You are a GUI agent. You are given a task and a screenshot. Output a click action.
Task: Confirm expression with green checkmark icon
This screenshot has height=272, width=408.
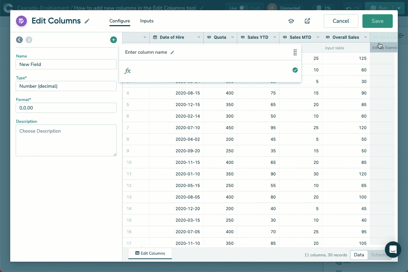(x=295, y=70)
